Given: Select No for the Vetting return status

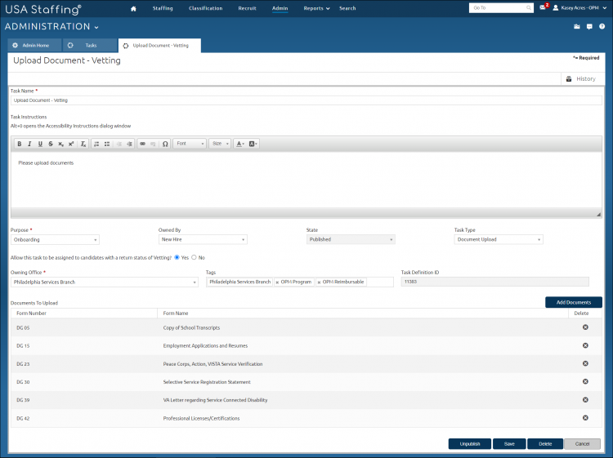Looking at the screenshot, I should point(194,257).
